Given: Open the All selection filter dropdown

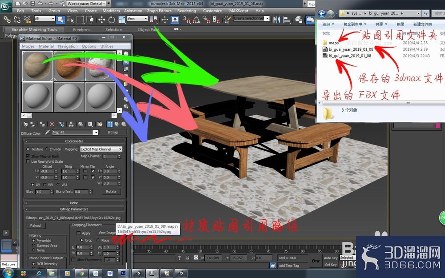Looking at the screenshot, I should click(x=44, y=18).
